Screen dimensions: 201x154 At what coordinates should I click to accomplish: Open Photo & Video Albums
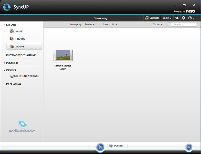coord(21,55)
